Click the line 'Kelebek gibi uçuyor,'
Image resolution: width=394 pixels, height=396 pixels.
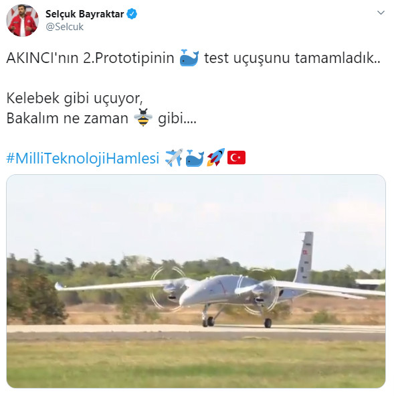click(75, 98)
